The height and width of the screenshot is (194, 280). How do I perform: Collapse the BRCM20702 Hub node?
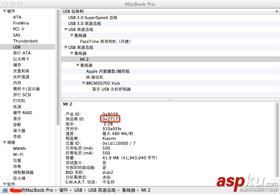click(84, 83)
